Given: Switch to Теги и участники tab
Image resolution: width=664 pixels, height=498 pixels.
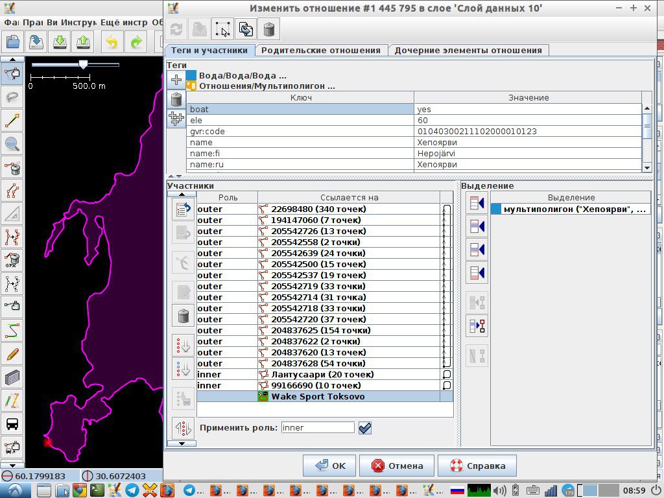Looking at the screenshot, I should (x=209, y=51).
